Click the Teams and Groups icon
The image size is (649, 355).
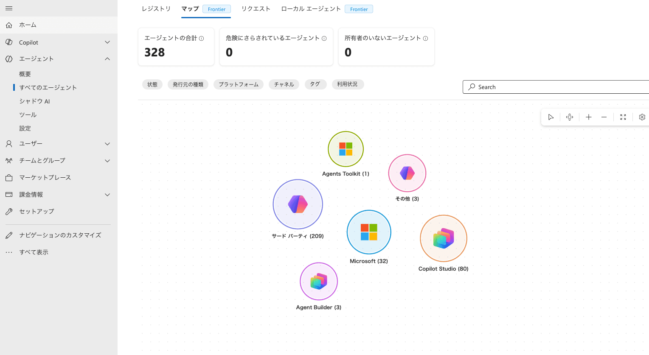pyautogui.click(x=9, y=161)
